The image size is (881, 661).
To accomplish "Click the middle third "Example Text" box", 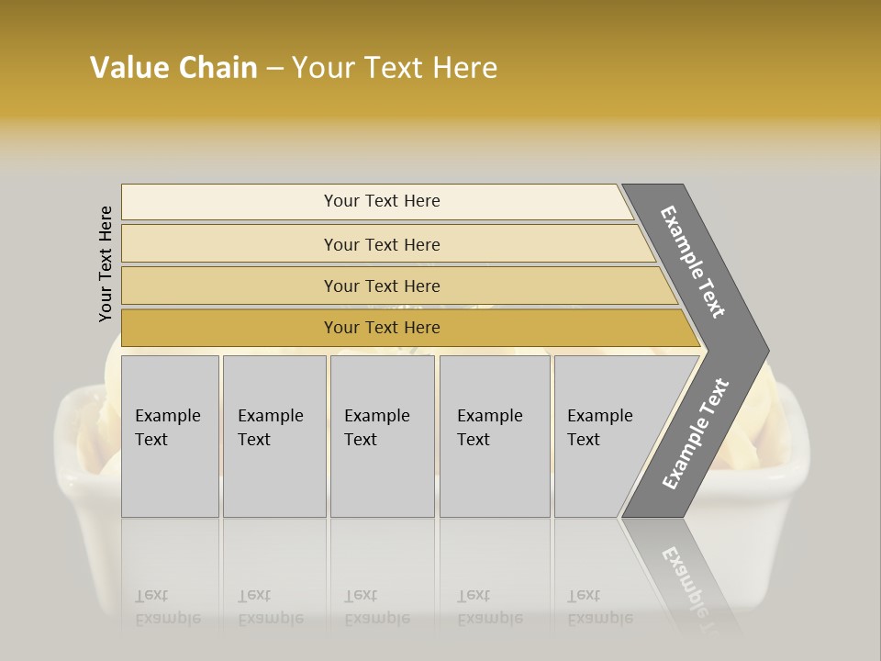I will tap(382, 436).
